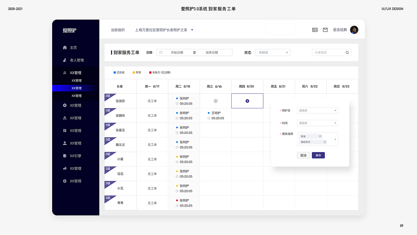Image resolution: width=417 pixels, height=235 pixels.
Task: Select the third XX管理 submenu item
Action: pos(77,96)
